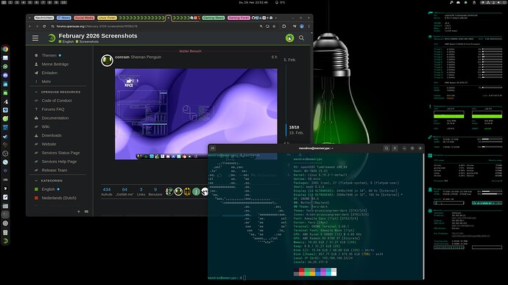Open Einladen in the sidebar
This screenshot has height=285, width=508.
[x=49, y=73]
